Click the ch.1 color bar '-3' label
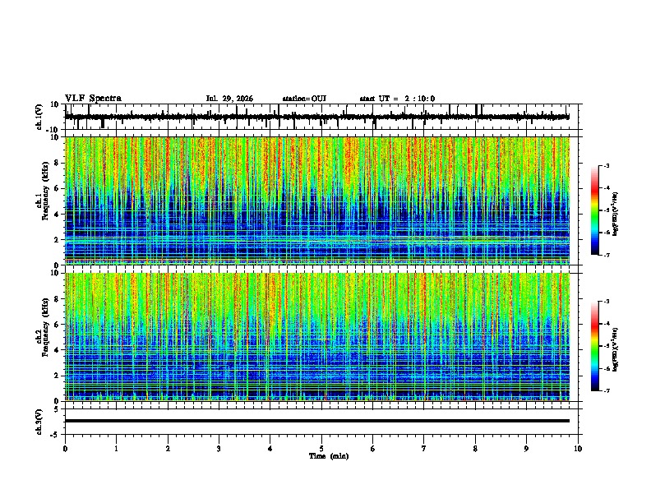 click(606, 165)
